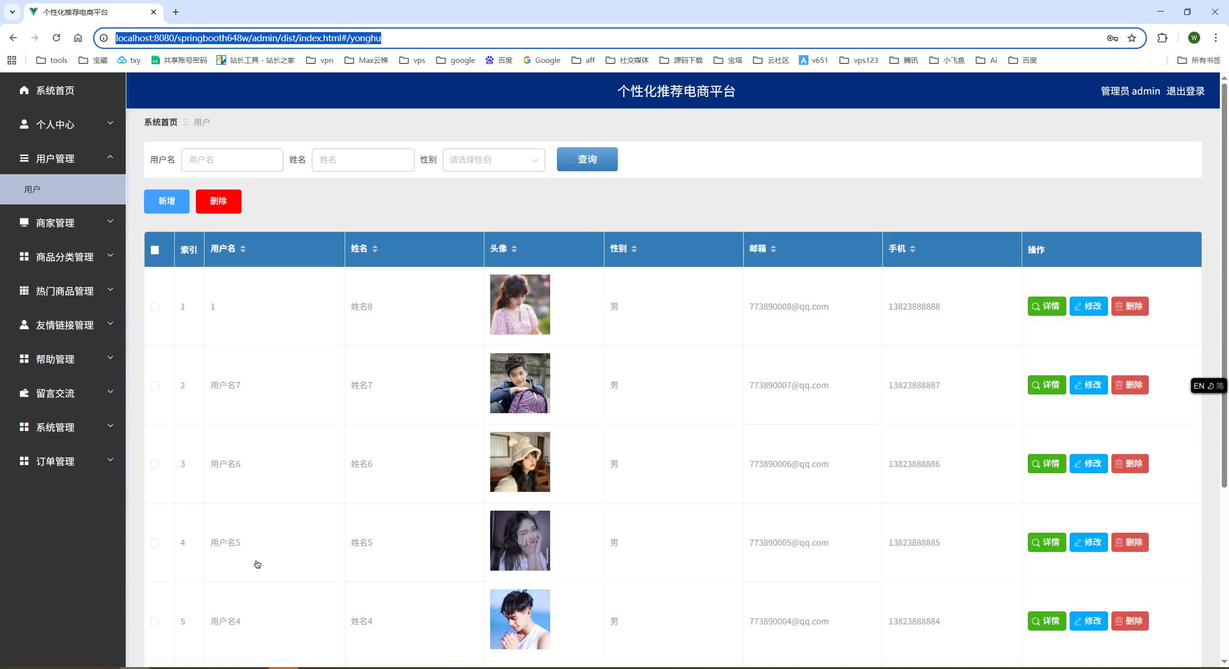Click the sort arrows on 手机 column

click(x=913, y=249)
